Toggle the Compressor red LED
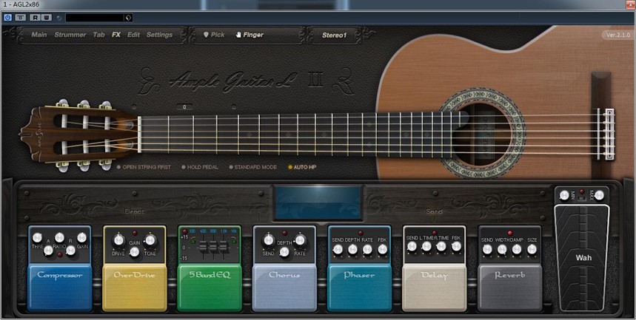 [x=60, y=254]
